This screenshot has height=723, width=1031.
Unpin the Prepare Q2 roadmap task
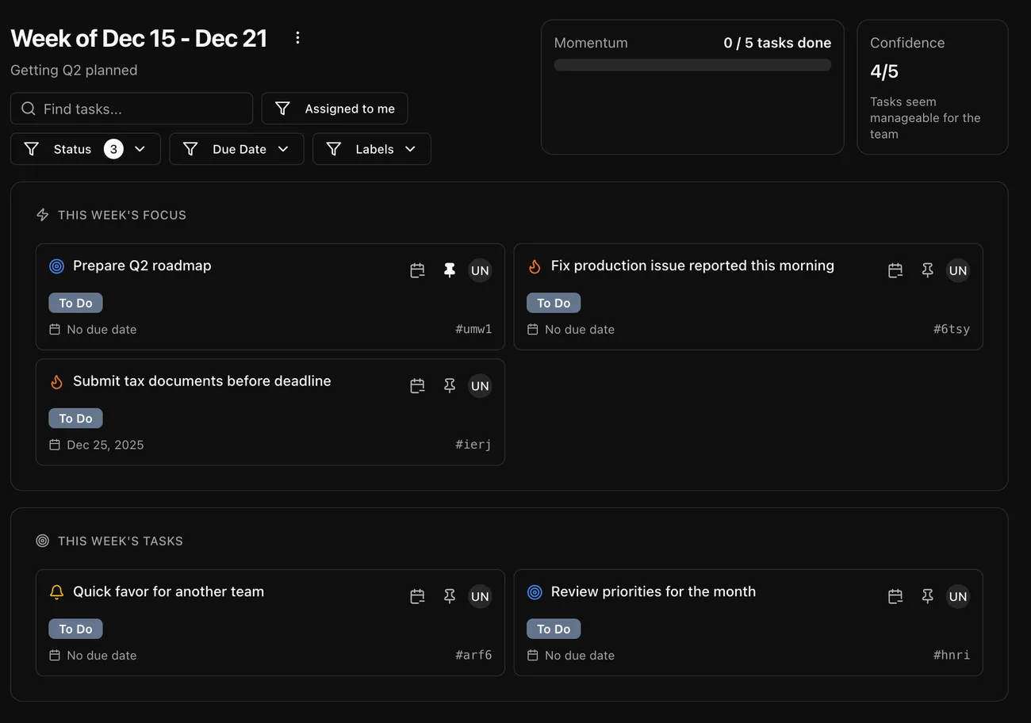pos(450,270)
